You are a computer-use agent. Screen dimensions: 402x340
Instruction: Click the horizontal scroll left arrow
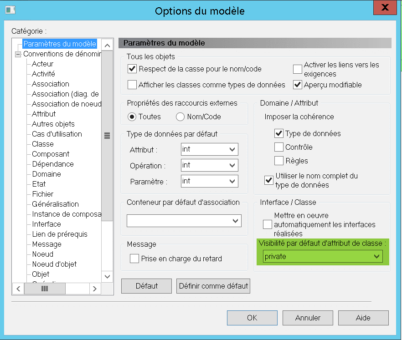pyautogui.click(x=18, y=289)
